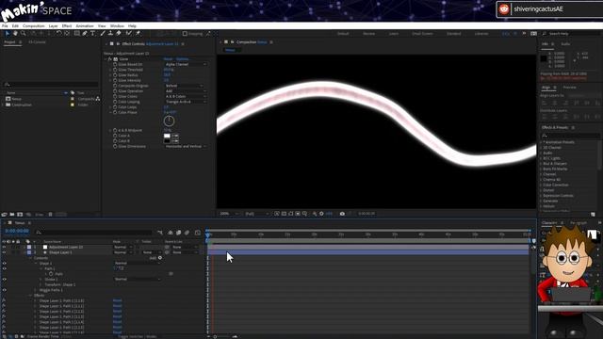Click Options link in Glow effect header
Screen dimensions: 603x339
click(182, 59)
